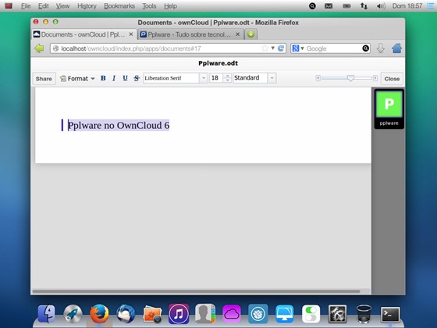Expand the Standard paragraph style dropdown
437x328 pixels.
272,78
